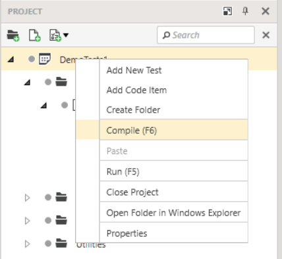Viewport: 282px width, 259px height.
Task: Focus the Search input field
Action: click(x=206, y=35)
